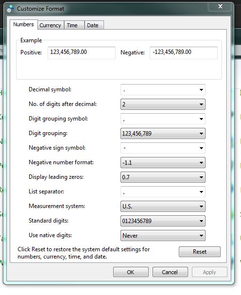Expand the Digit grouping symbol combo box
The height and width of the screenshot is (295, 241).
pyautogui.click(x=163, y=119)
